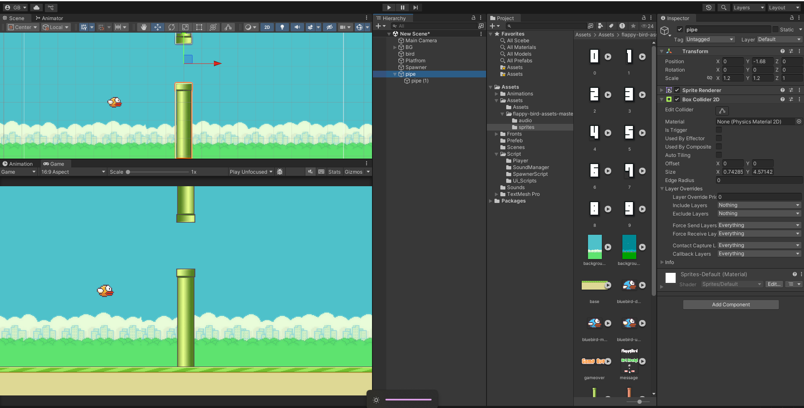Toggle the Stats button in Game view
The image size is (804, 408).
[334, 172]
